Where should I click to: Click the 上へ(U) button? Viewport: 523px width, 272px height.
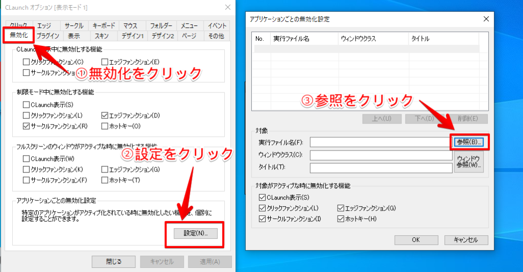tap(382, 119)
